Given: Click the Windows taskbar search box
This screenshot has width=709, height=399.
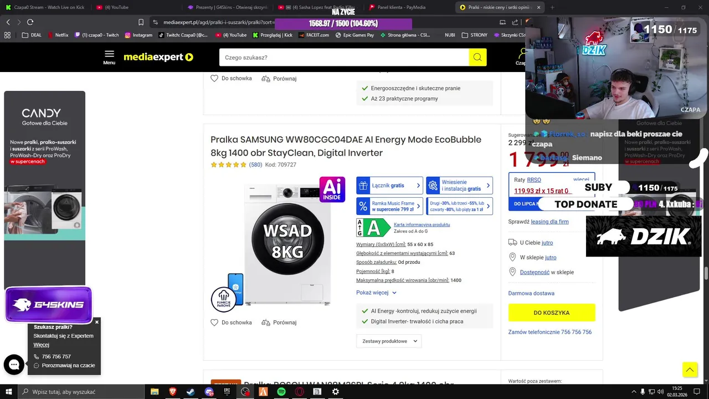Looking at the screenshot, I should click(81, 392).
